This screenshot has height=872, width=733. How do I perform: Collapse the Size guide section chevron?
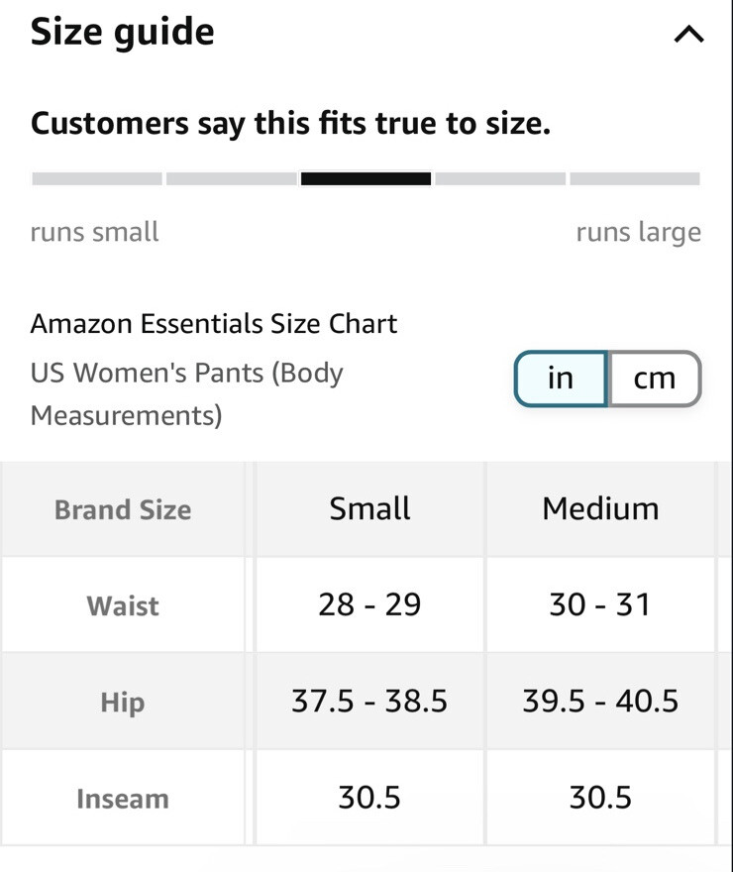(x=688, y=35)
